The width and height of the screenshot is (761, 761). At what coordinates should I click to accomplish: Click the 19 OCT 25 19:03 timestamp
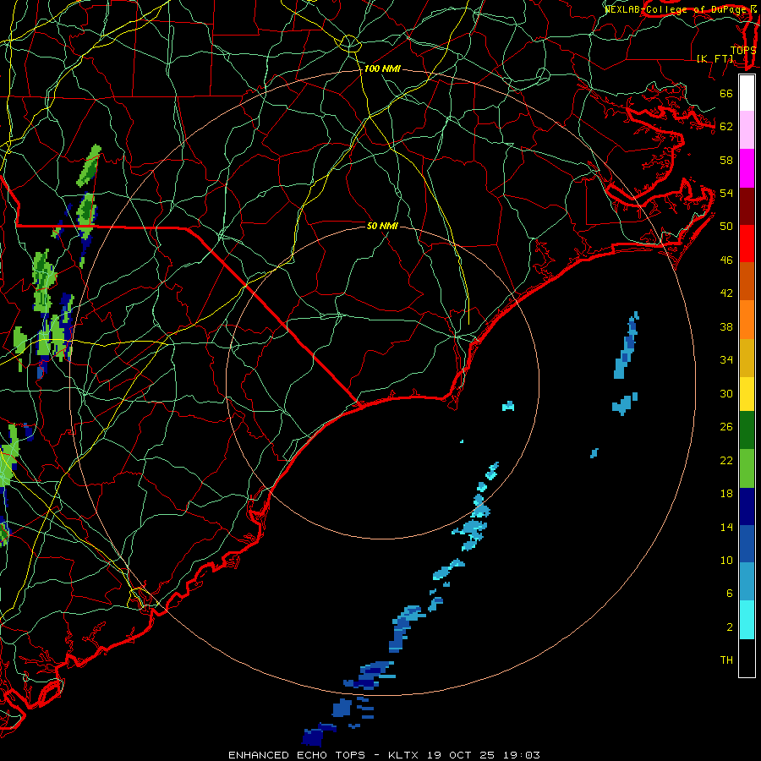click(x=483, y=755)
